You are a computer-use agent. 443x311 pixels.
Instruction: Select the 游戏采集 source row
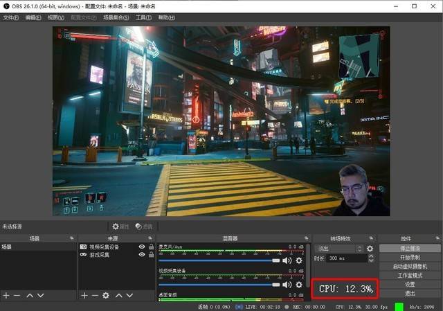[x=116, y=255]
